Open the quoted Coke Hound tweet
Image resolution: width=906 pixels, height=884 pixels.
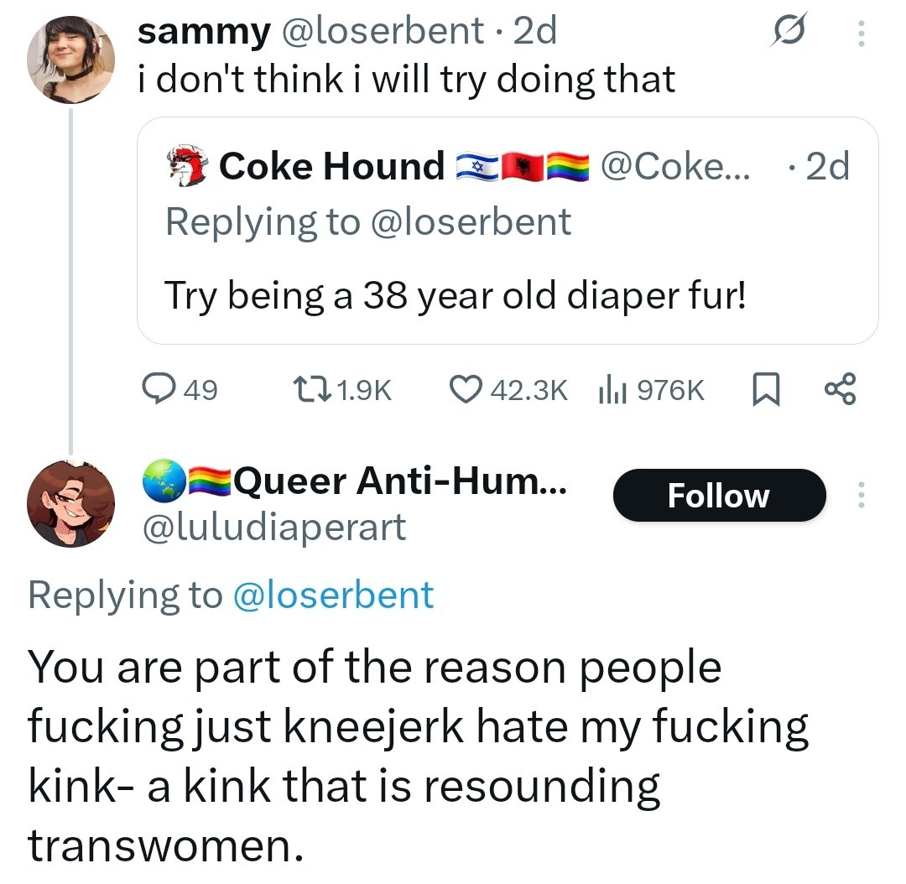click(x=508, y=231)
